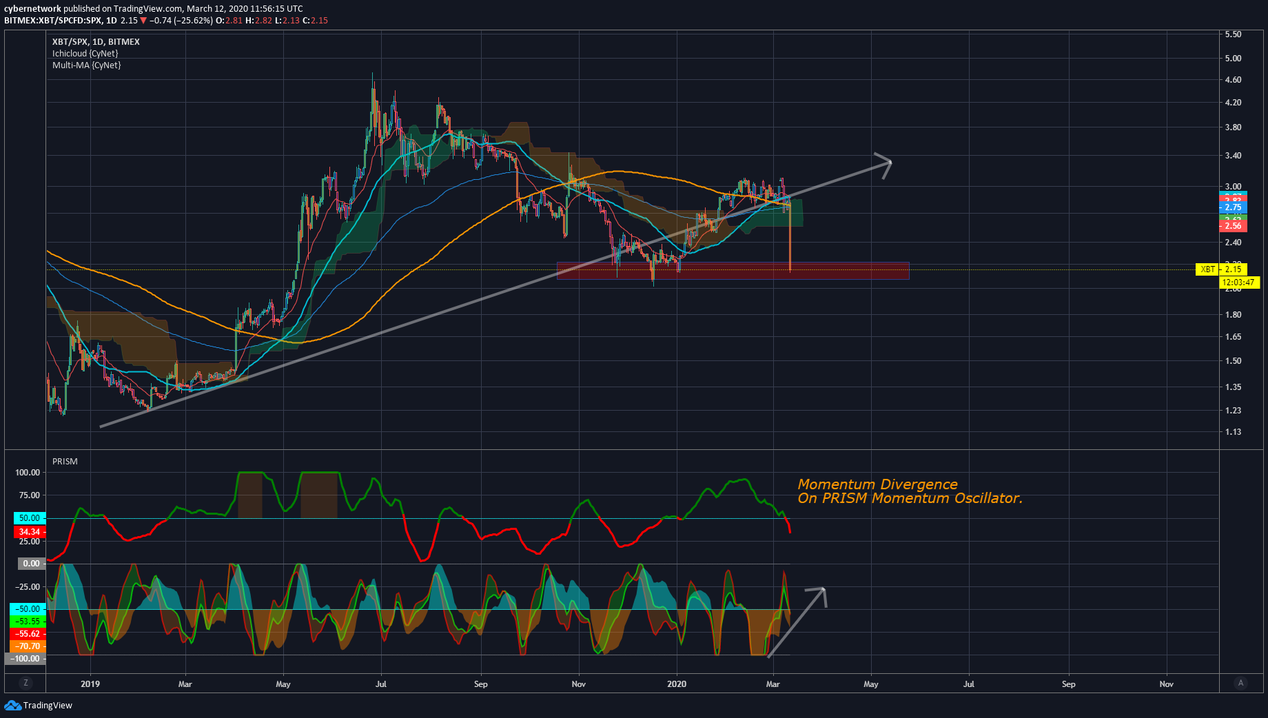
Task: Click the 0.00 grey PRISM level label
Action: point(32,563)
